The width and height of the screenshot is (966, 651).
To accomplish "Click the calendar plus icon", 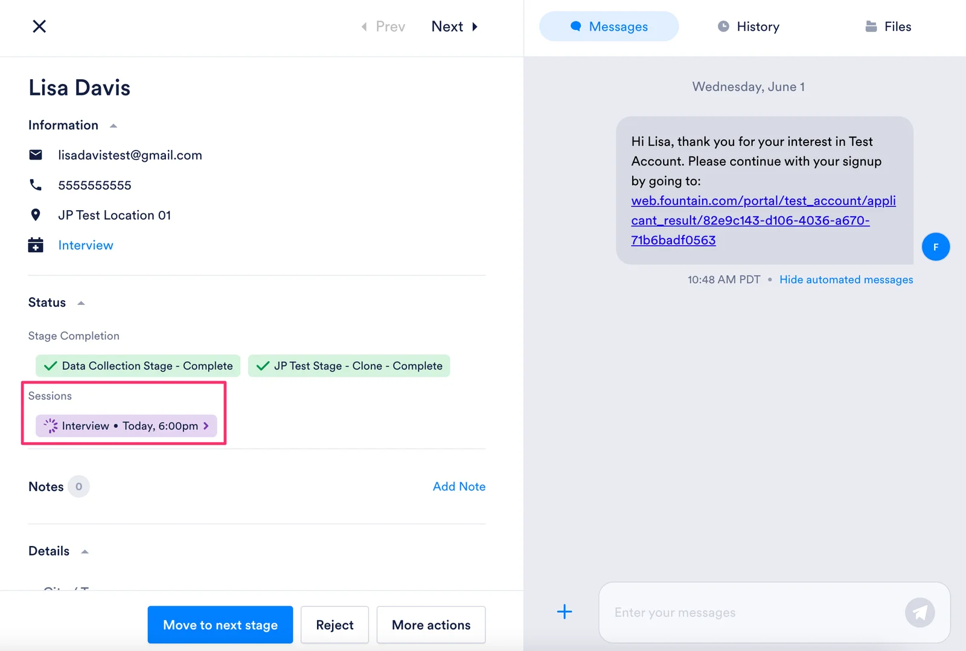I will (36, 245).
